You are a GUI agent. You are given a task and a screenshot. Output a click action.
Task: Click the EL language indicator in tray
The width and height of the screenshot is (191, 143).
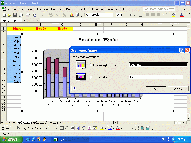pyautogui.click(x=163, y=139)
